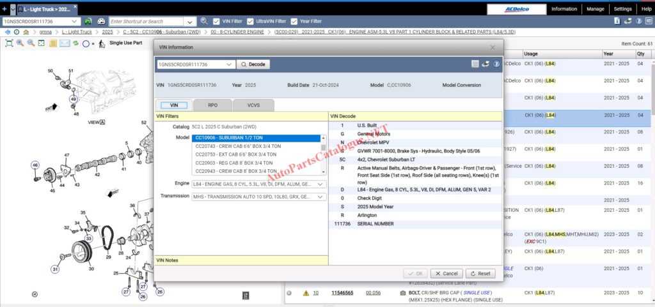This screenshot has height=307, width=655.
Task: Click the camera icon beside BOLT, CR/SHF BRG CAP
Action: tap(403, 293)
